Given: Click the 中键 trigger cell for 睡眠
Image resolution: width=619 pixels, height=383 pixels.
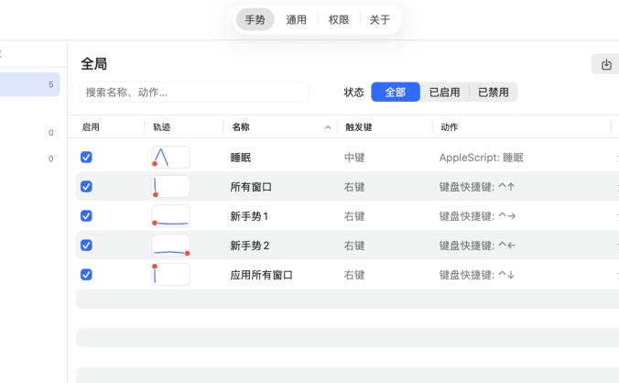Looking at the screenshot, I should pyautogui.click(x=354, y=158).
